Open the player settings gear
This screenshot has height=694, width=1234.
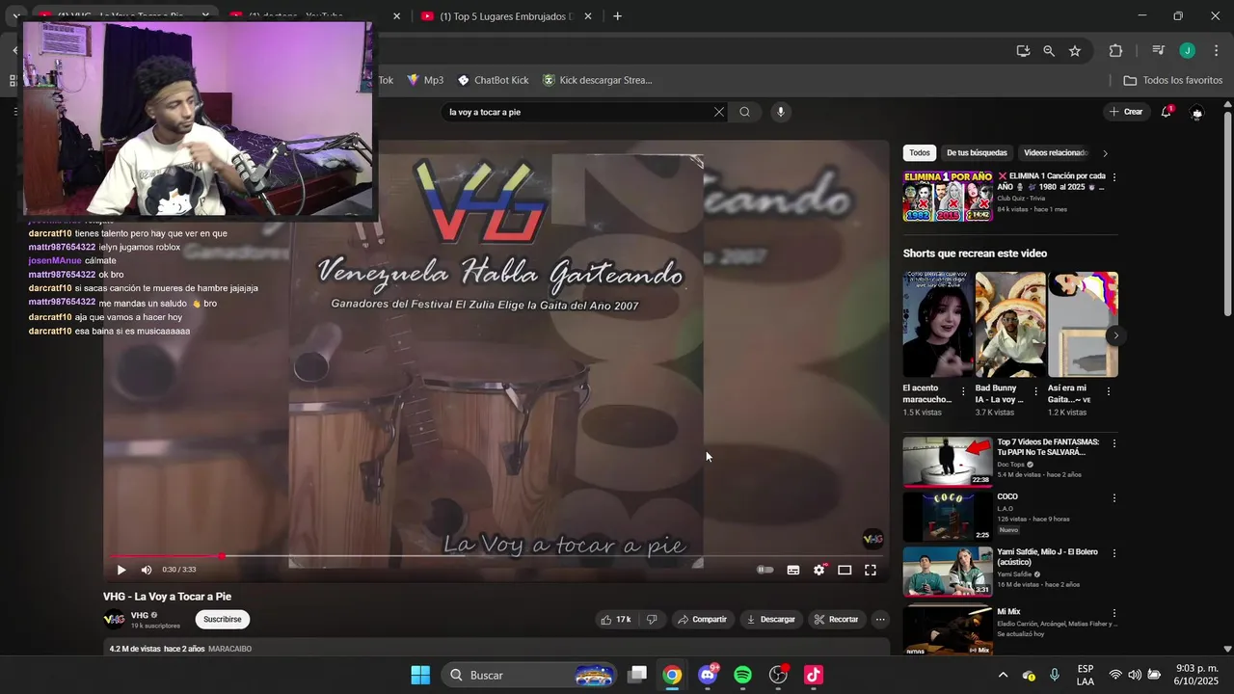[x=819, y=570]
